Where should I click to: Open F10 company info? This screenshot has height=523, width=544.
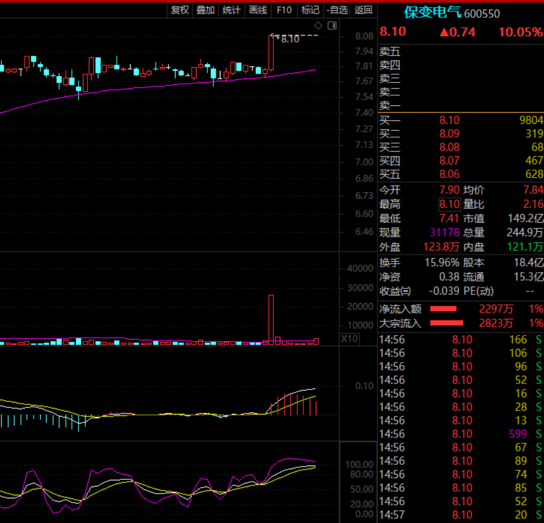pyautogui.click(x=284, y=10)
